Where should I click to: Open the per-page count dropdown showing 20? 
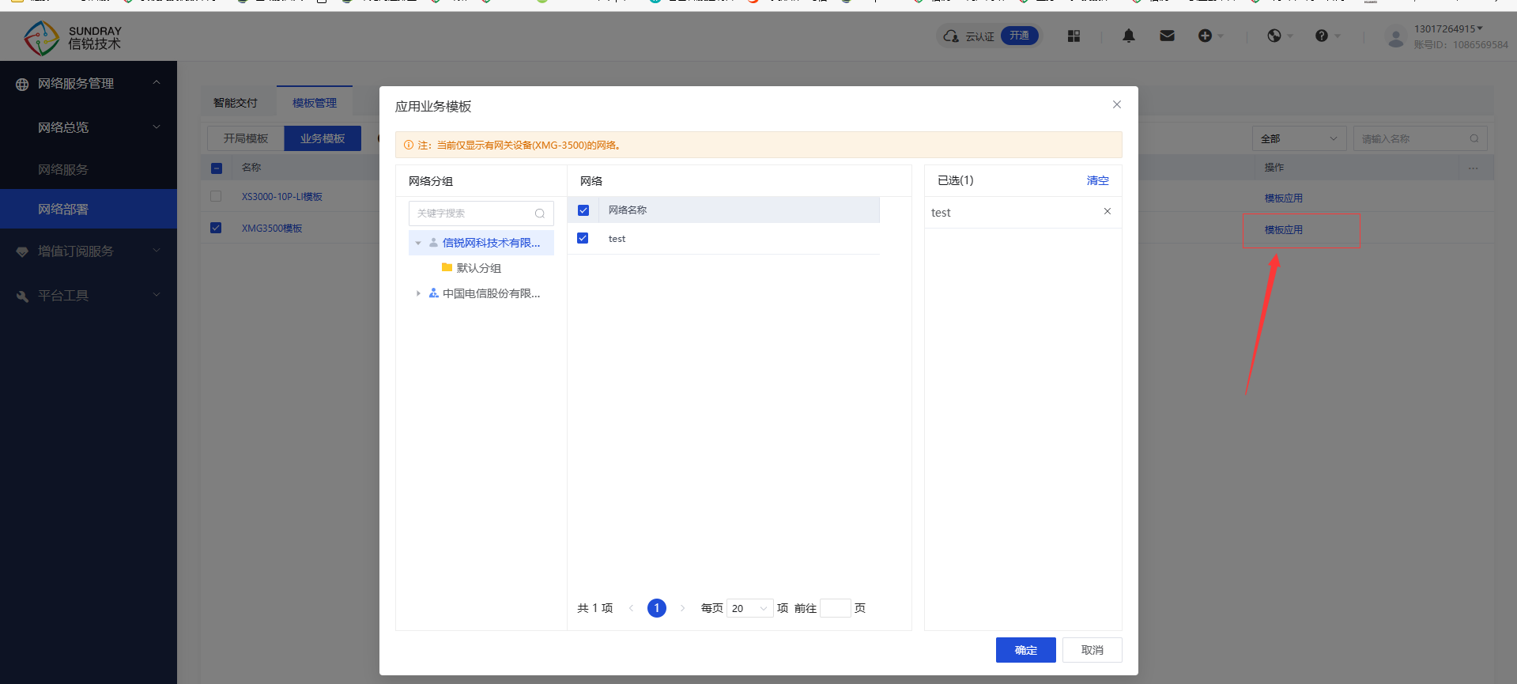pos(749,608)
